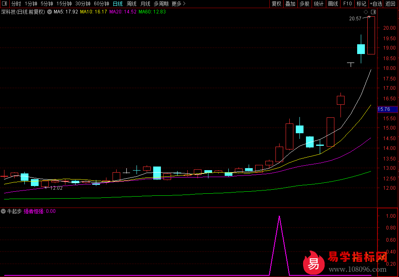Click the magenta MA20: 14.52 label
This screenshot has height=277, width=399.
click(x=123, y=12)
